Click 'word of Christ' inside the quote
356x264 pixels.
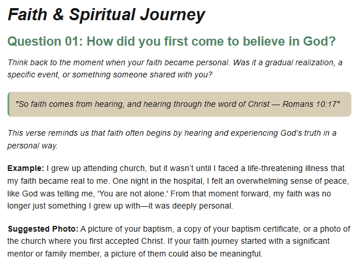point(244,104)
